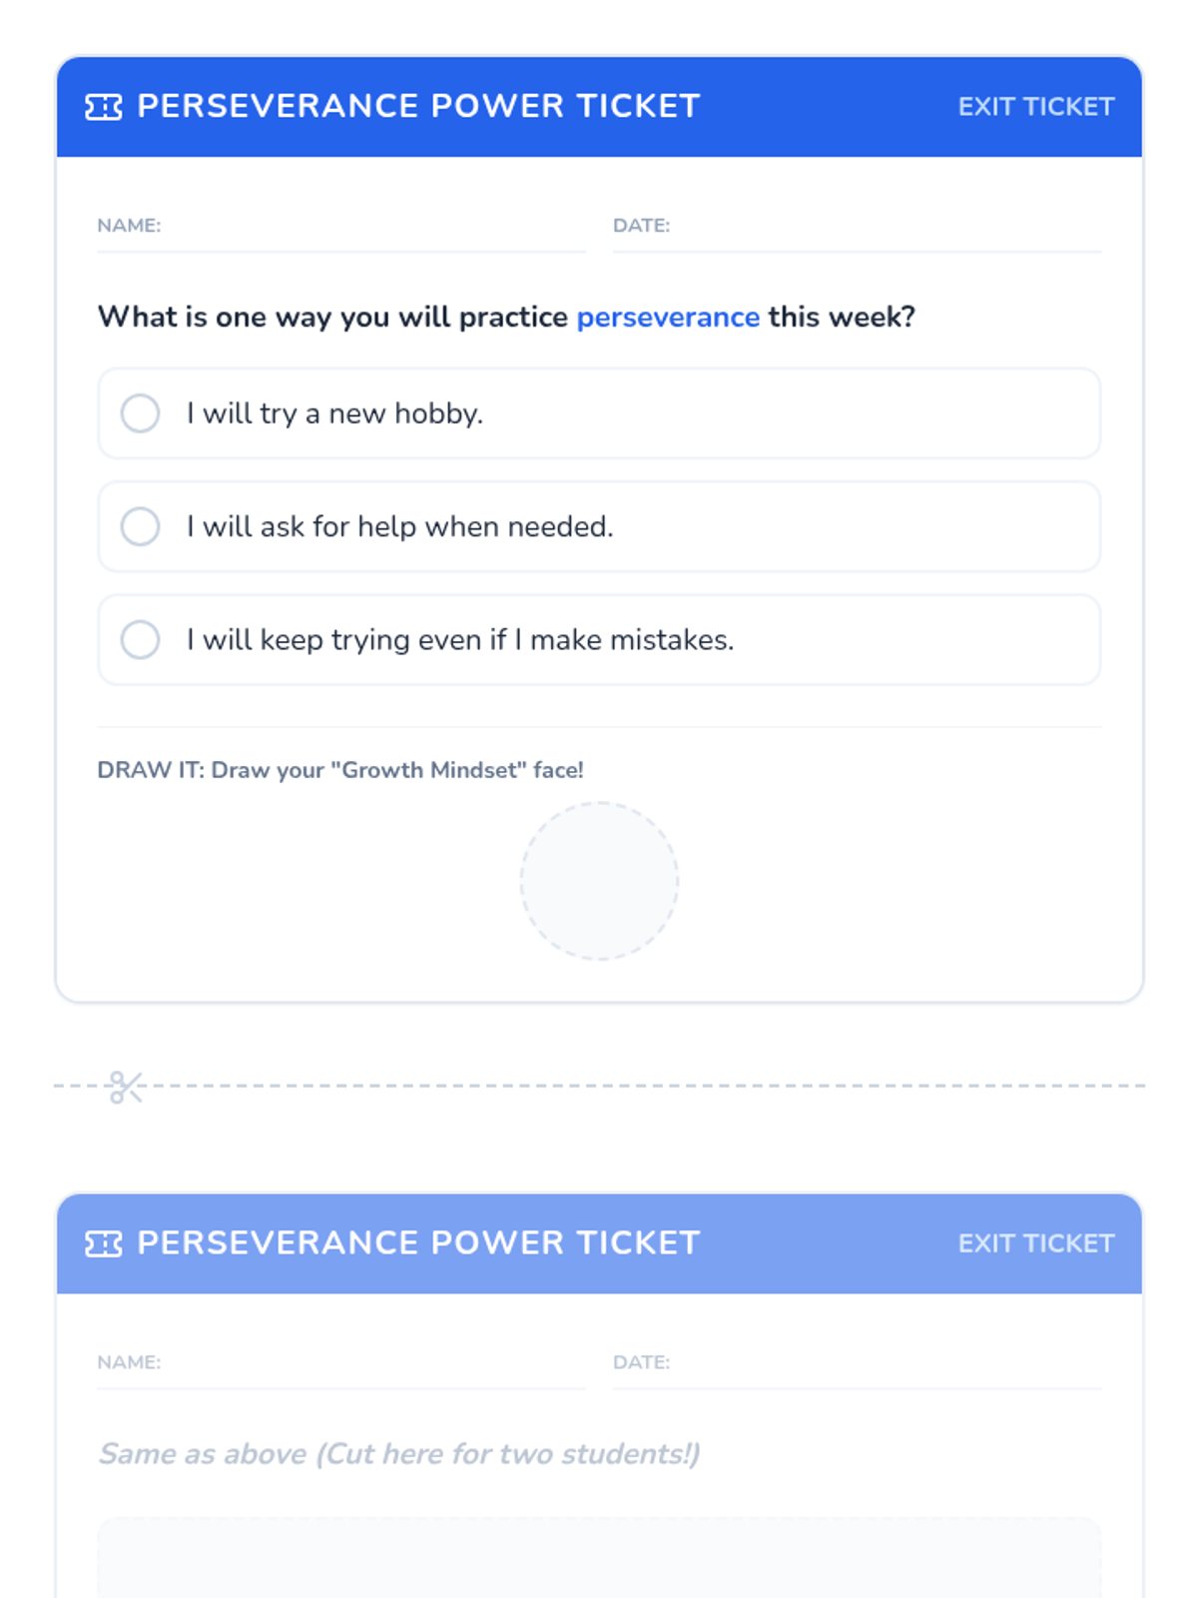Image resolution: width=1198 pixels, height=1598 pixels.
Task: Click the second ticket's "EXIT TICKET" label
Action: [1035, 1243]
